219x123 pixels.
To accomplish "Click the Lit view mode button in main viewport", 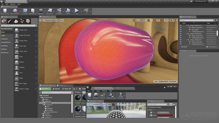I will (56, 20).
